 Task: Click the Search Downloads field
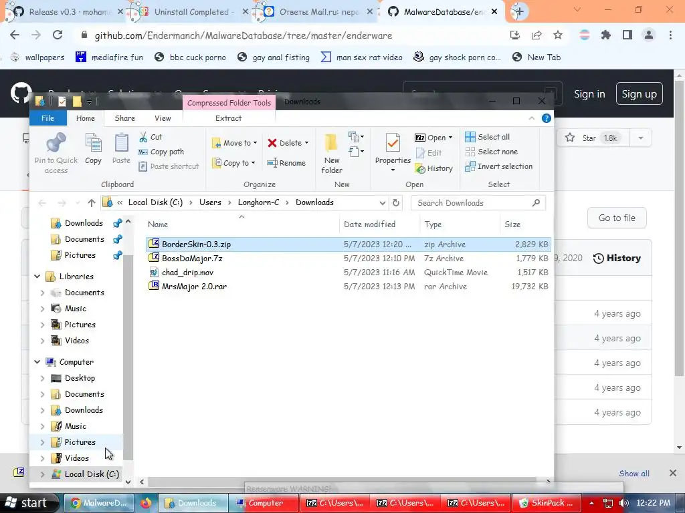[478, 203]
